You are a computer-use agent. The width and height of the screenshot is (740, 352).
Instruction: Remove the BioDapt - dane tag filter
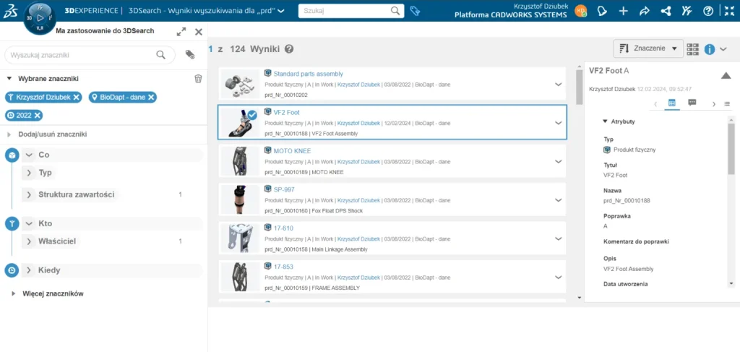pos(150,97)
